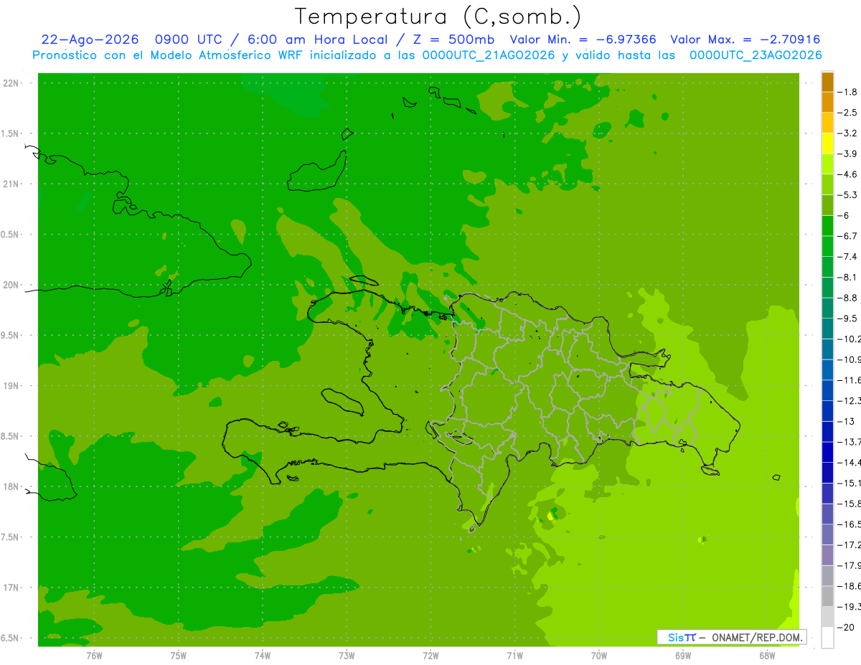Click the '-6' colorbar value
Viewport: 861px width, 665px height.
(844, 215)
